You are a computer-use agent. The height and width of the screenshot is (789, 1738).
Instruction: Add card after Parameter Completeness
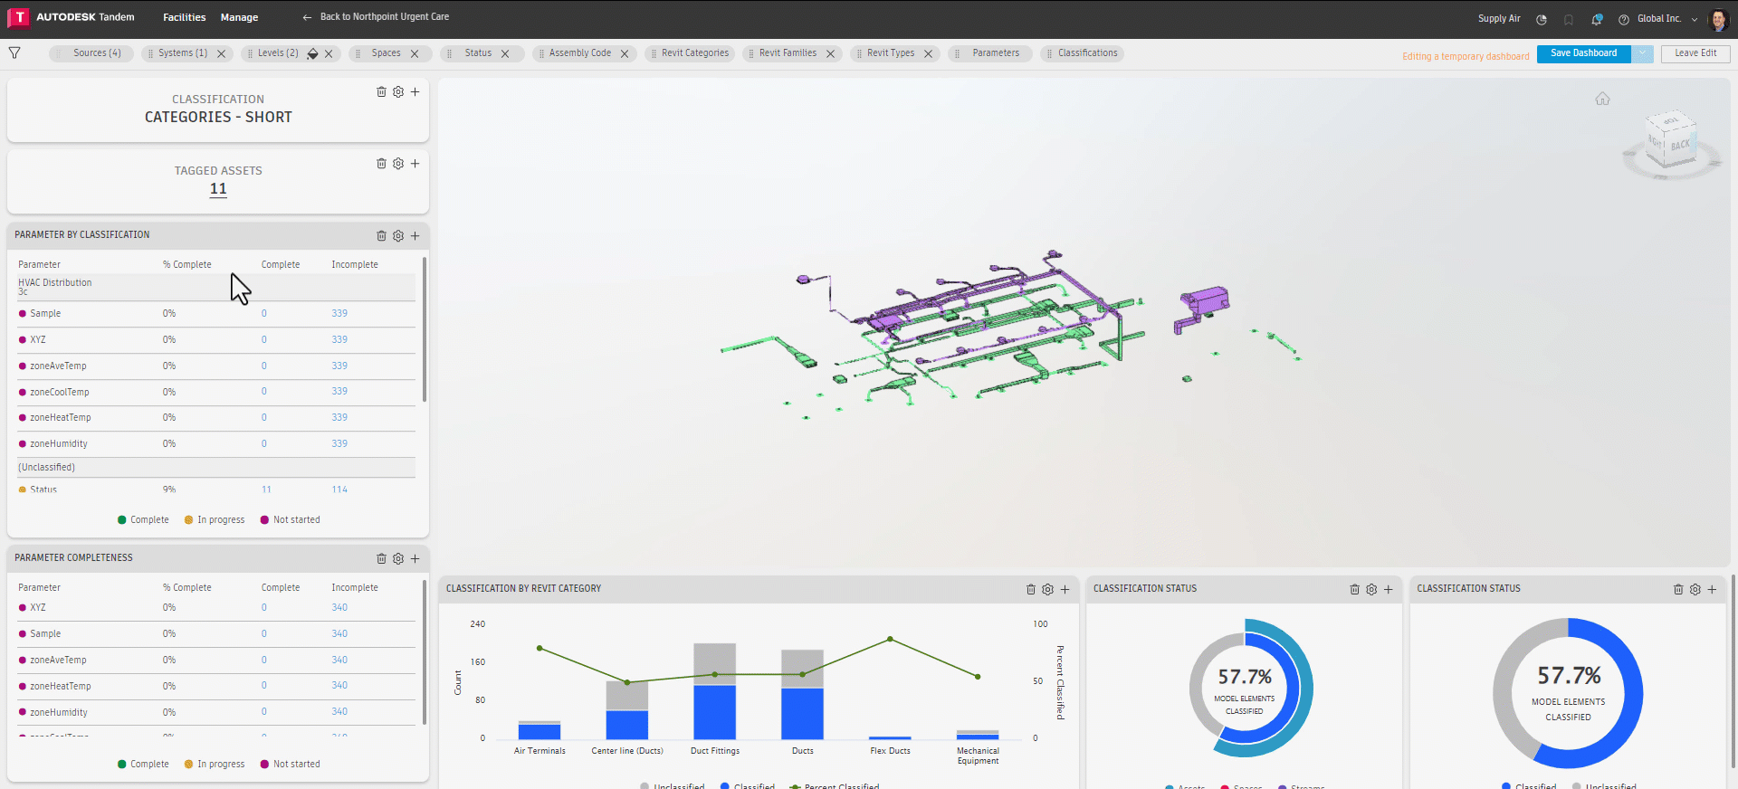click(x=415, y=559)
